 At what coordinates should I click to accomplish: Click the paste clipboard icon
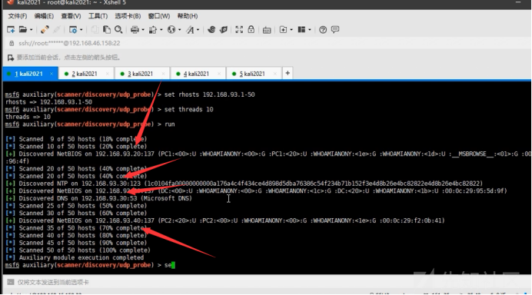(107, 30)
